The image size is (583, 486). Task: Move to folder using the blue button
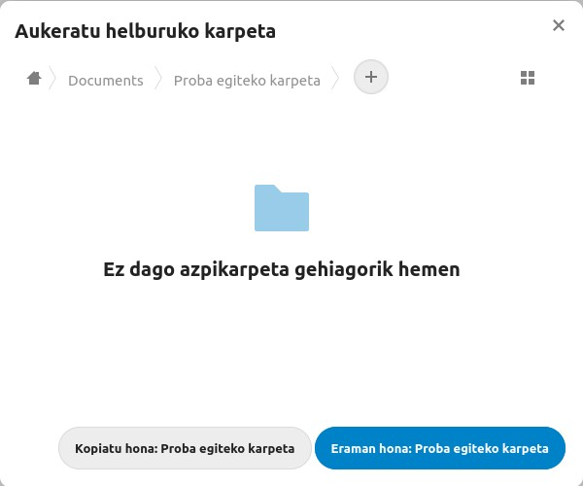click(439, 448)
